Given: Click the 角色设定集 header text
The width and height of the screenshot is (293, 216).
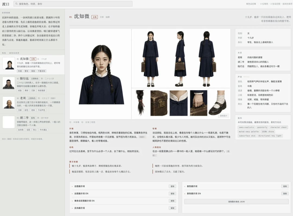Looking at the screenshot, I should click(x=251, y=4).
